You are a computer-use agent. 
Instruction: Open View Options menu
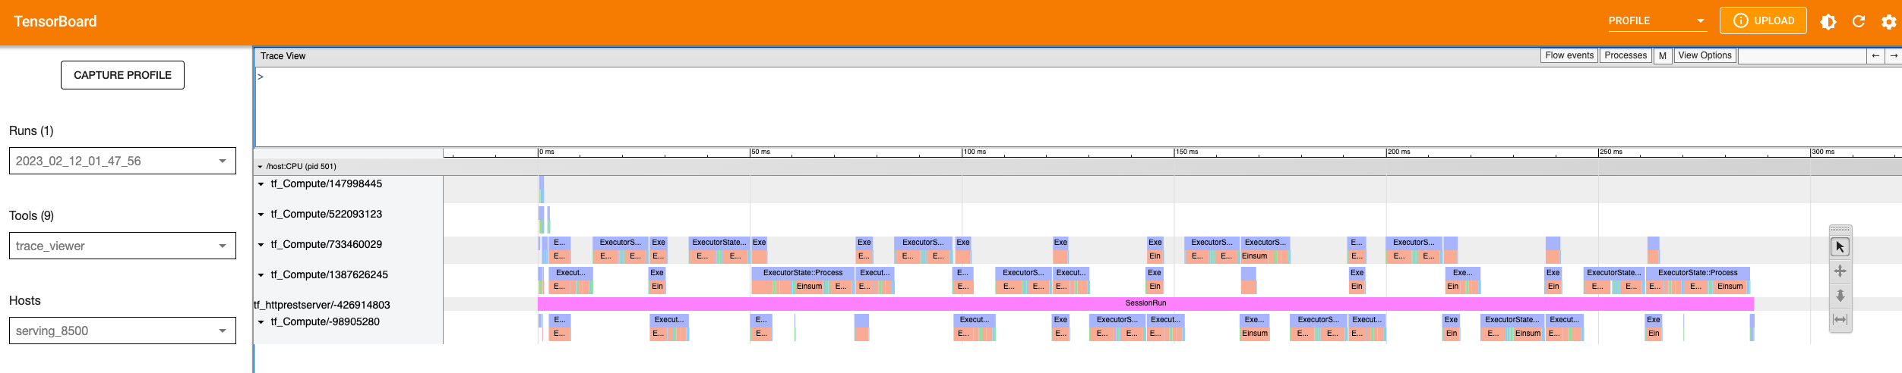1705,55
